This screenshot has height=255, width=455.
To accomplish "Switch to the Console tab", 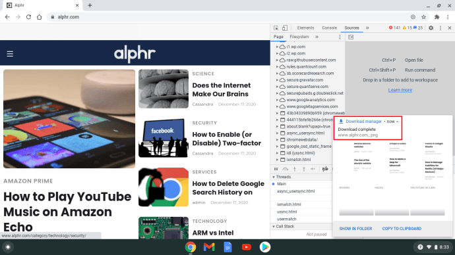I will [329, 28].
